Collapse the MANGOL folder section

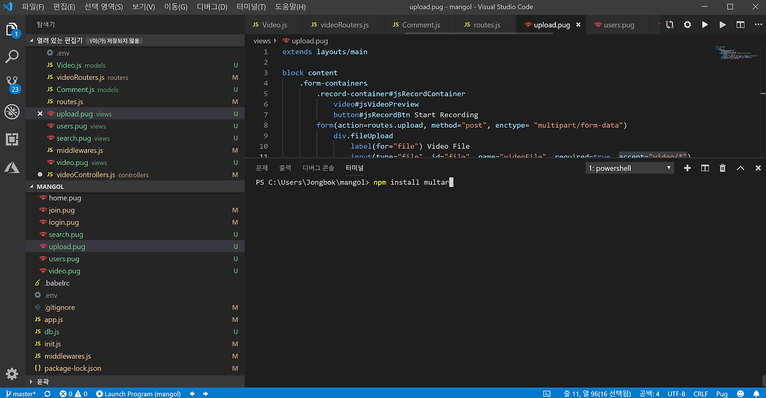point(32,187)
